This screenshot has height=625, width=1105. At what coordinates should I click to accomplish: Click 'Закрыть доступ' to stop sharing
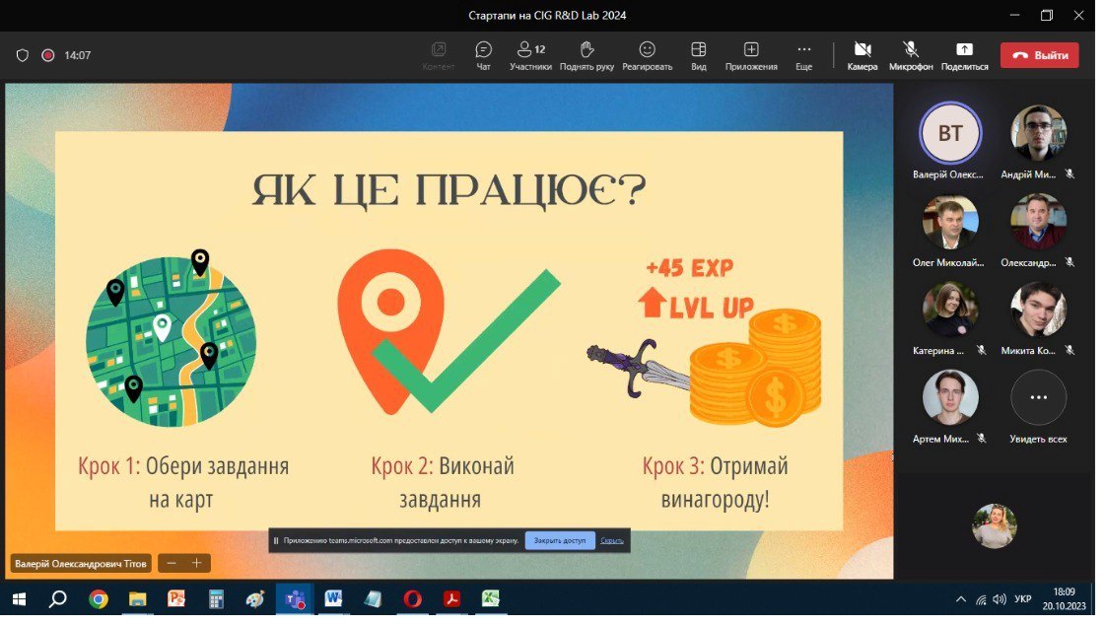coord(560,540)
